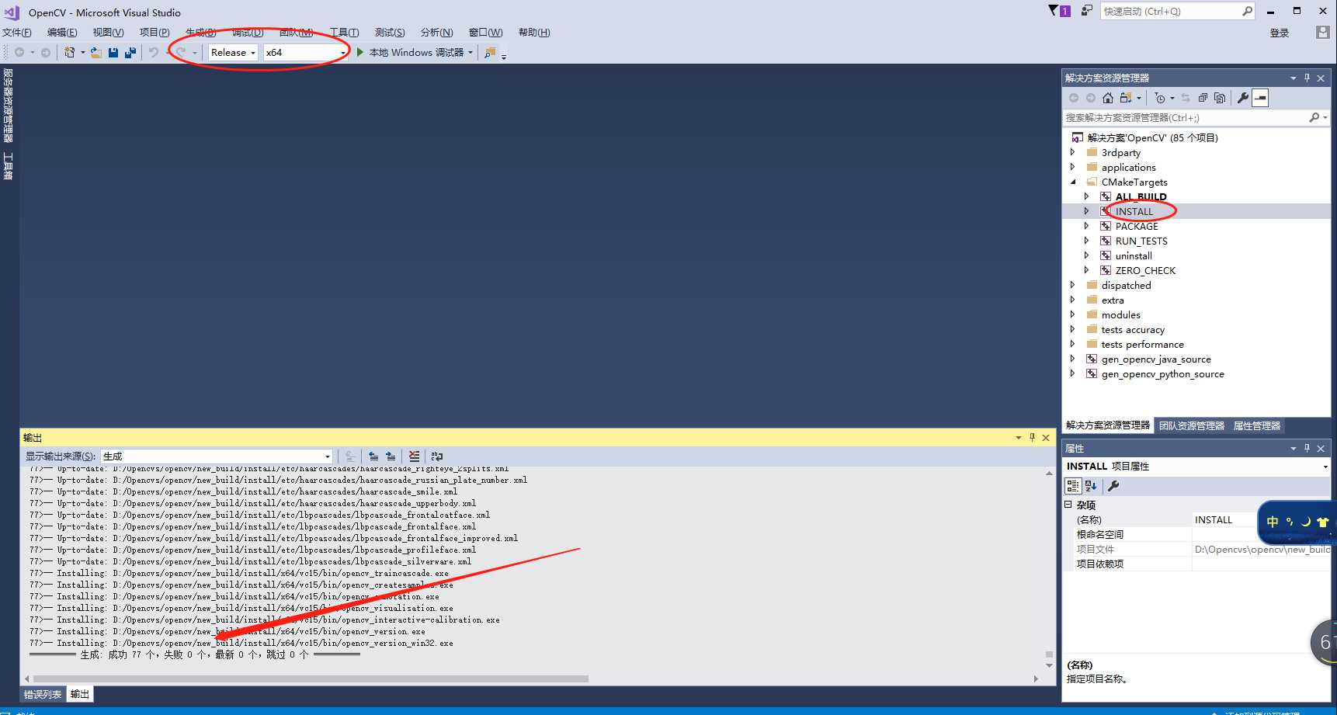Click the output panel vertical scrollbar thumb

pyautogui.click(x=1049, y=654)
